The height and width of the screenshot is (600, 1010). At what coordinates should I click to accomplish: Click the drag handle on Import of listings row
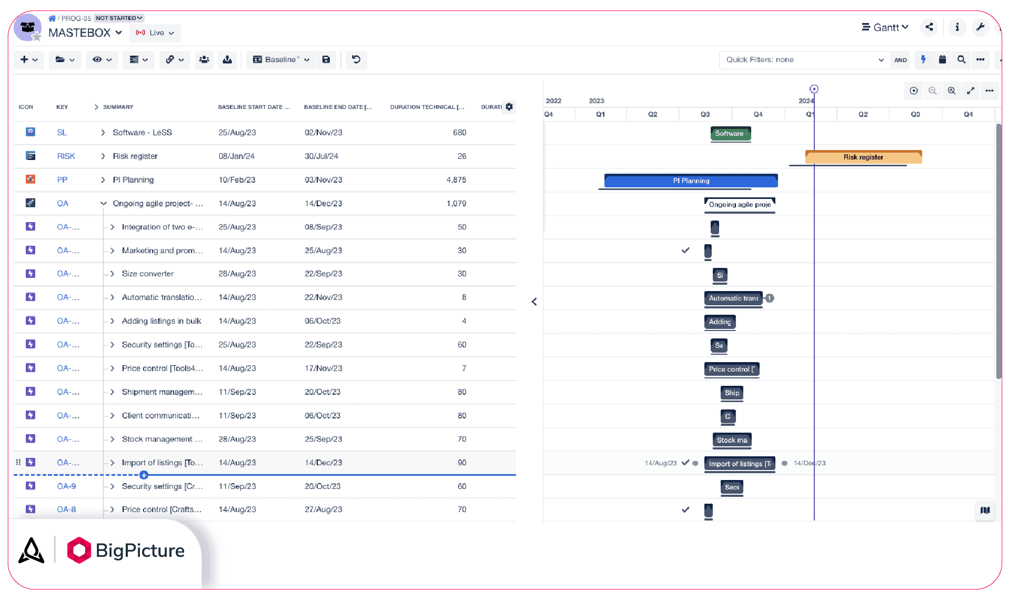point(18,462)
